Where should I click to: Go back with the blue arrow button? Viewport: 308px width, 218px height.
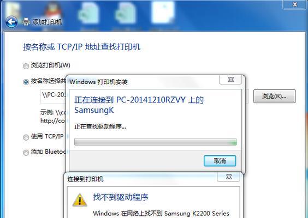click(x=11, y=22)
